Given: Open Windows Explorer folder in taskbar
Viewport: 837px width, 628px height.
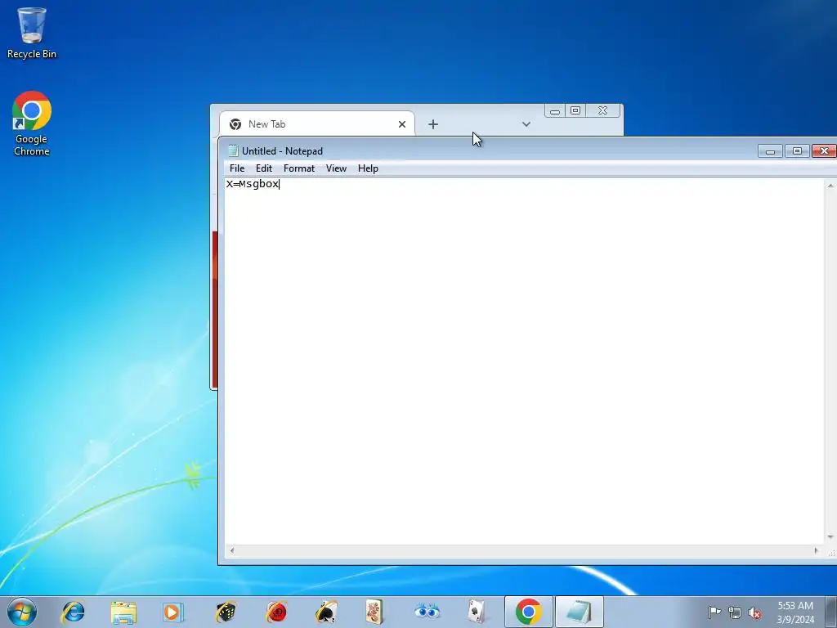Looking at the screenshot, I should (x=123, y=612).
